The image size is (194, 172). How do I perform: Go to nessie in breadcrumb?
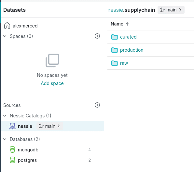115,10
